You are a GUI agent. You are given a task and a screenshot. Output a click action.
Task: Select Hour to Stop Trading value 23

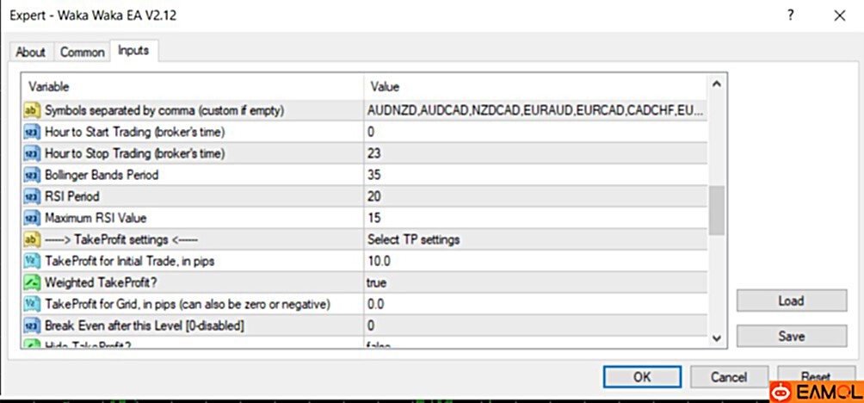[535, 154]
